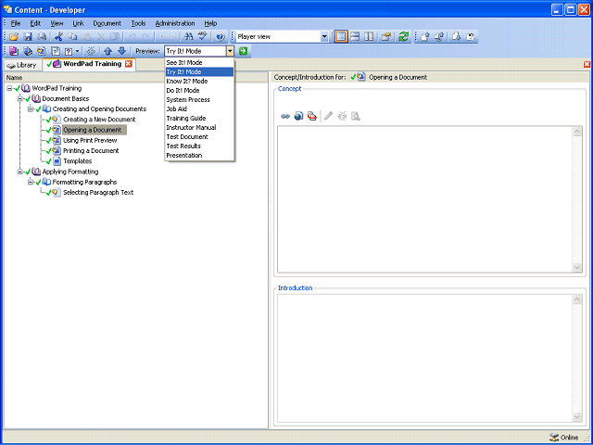Select See It! Mode from list

(x=200, y=63)
